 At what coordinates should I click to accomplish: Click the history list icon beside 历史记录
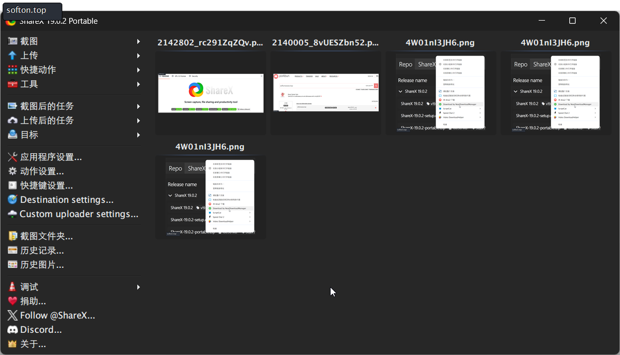pyautogui.click(x=13, y=250)
